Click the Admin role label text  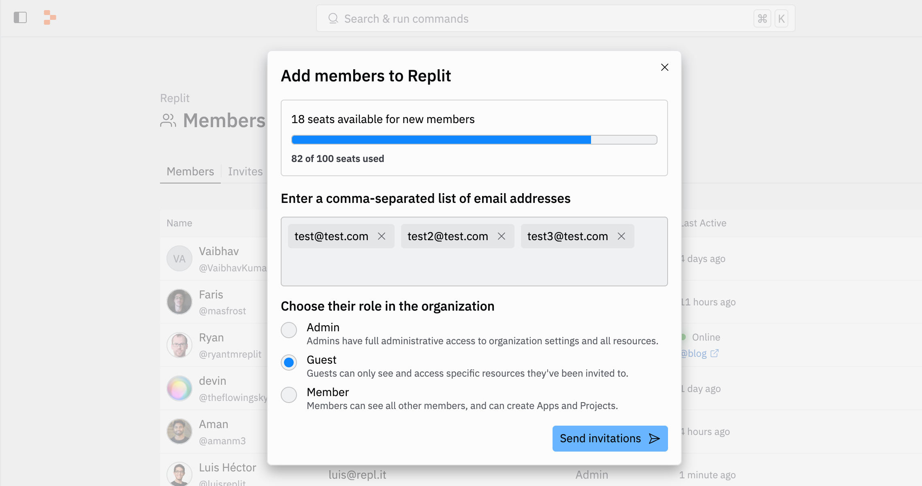click(323, 328)
